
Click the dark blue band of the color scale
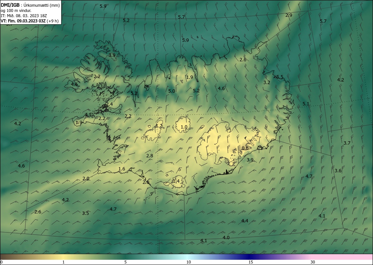(x=248, y=257)
